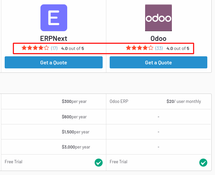Screen dimensions: 215x175
Task: Click the $20/ user monthly price
Action: point(184,102)
